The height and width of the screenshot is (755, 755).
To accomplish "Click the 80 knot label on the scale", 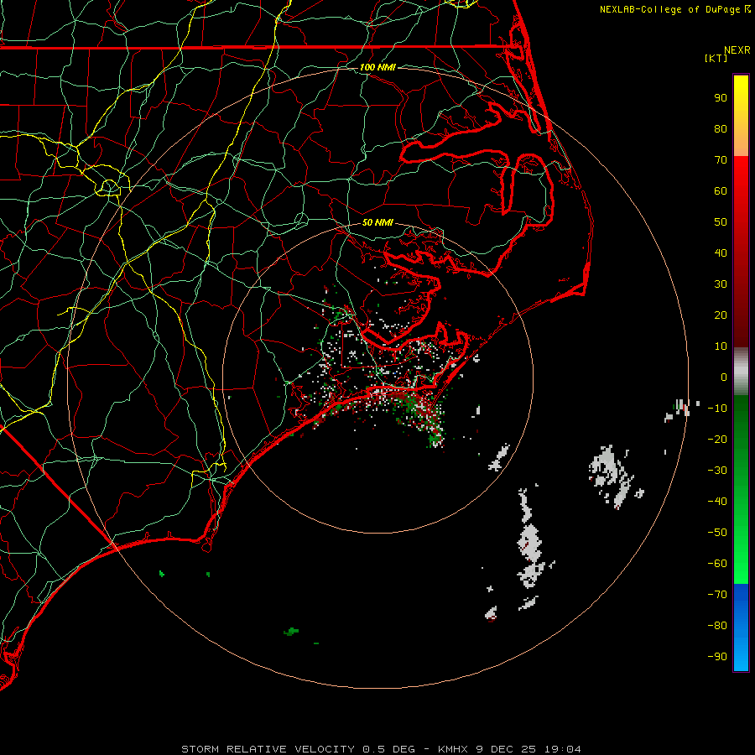I will coord(721,128).
